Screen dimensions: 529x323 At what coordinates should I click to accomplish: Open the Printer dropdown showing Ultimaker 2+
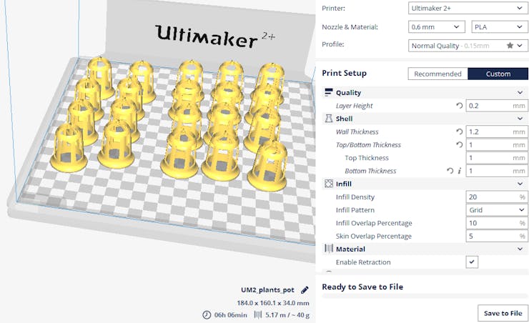468,8
